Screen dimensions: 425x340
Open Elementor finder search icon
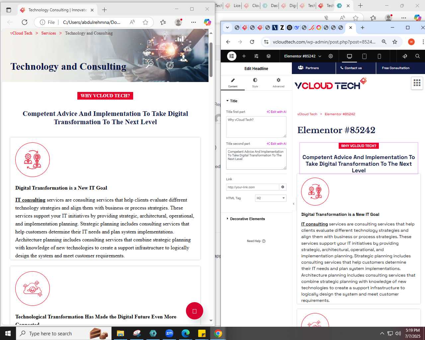click(417, 56)
